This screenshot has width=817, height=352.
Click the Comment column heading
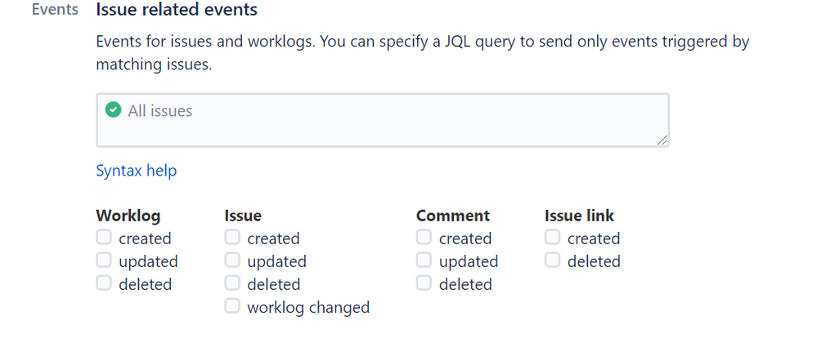pos(453,216)
